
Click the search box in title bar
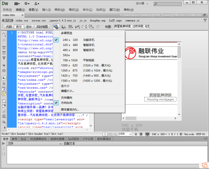168,4
